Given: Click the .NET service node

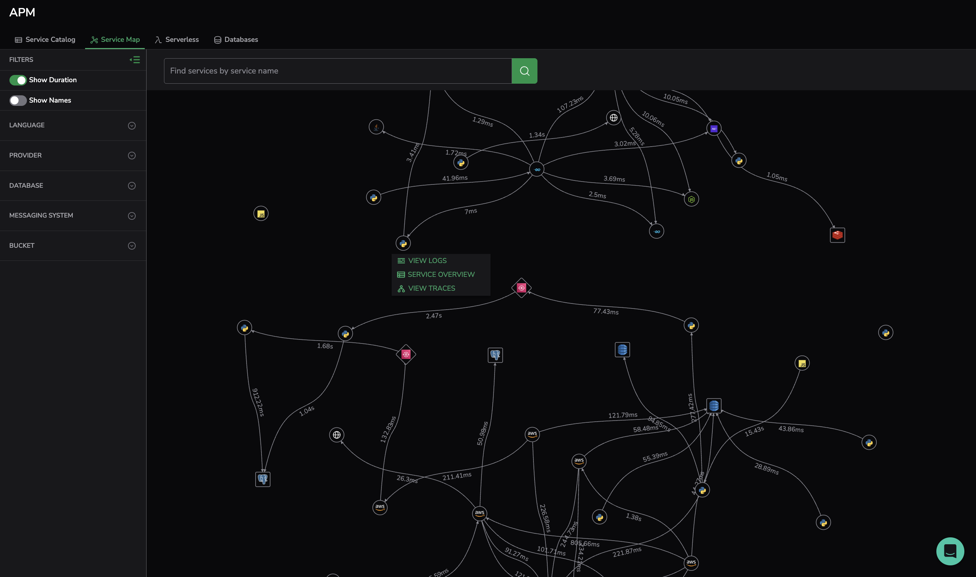Looking at the screenshot, I should [714, 129].
